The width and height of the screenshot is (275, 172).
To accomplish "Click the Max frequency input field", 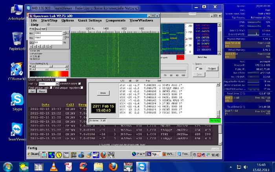I will 48,38.
